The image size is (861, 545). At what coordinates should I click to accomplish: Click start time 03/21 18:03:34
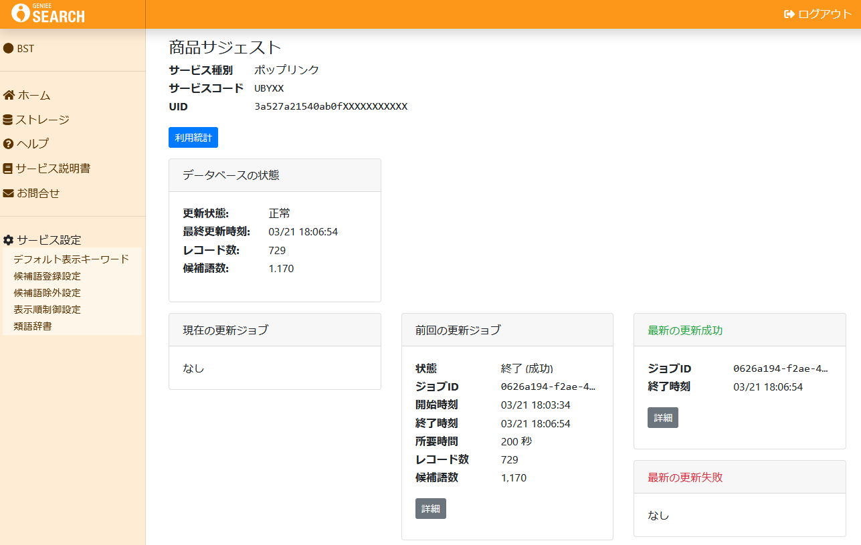(536, 405)
